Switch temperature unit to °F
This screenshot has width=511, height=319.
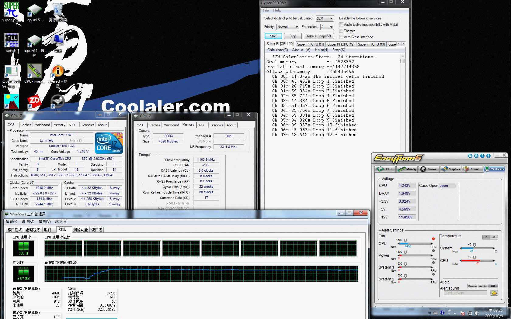click(494, 237)
